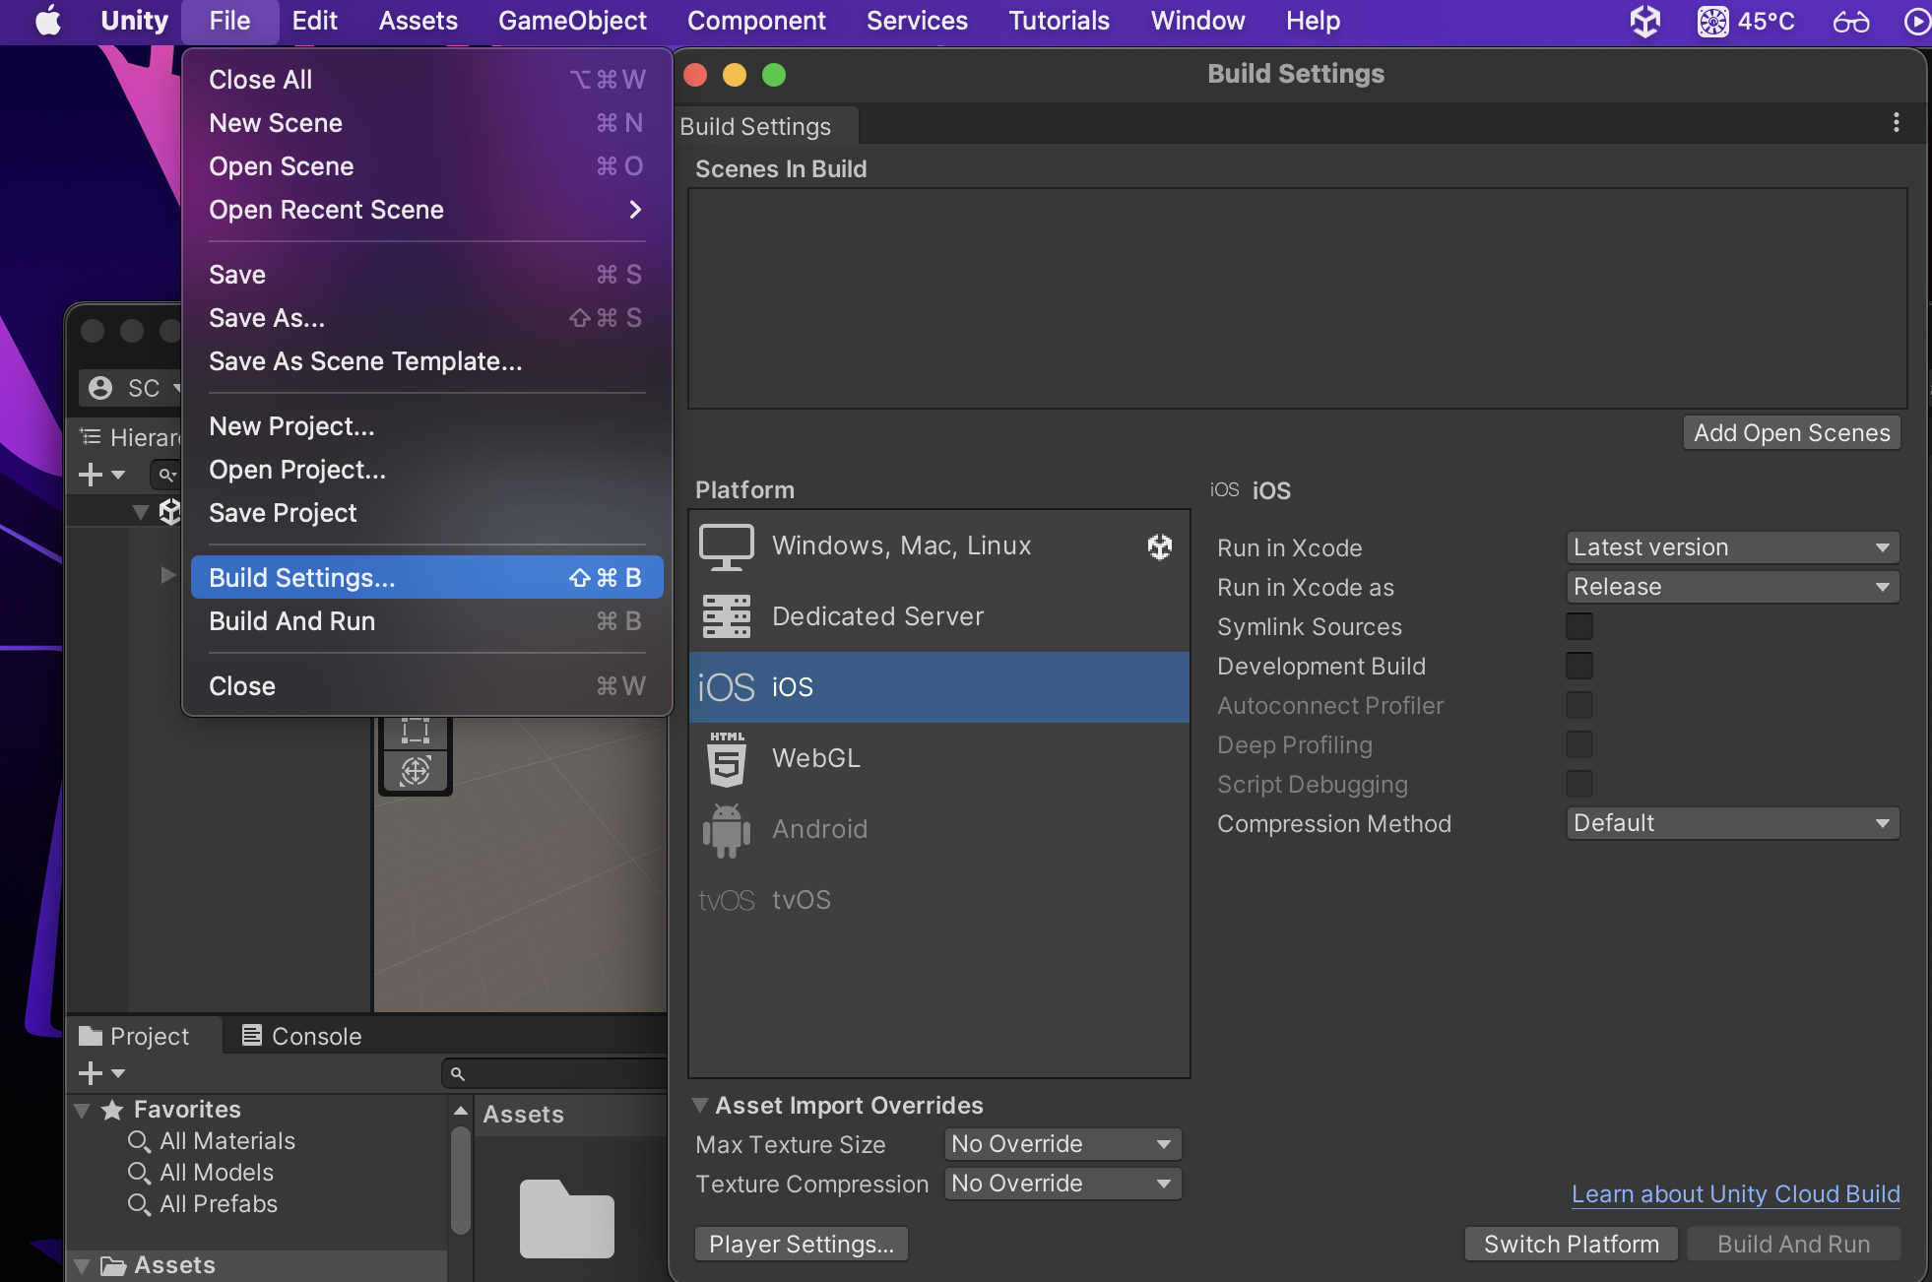
Task: Enable Development Build checkbox
Action: coord(1579,666)
